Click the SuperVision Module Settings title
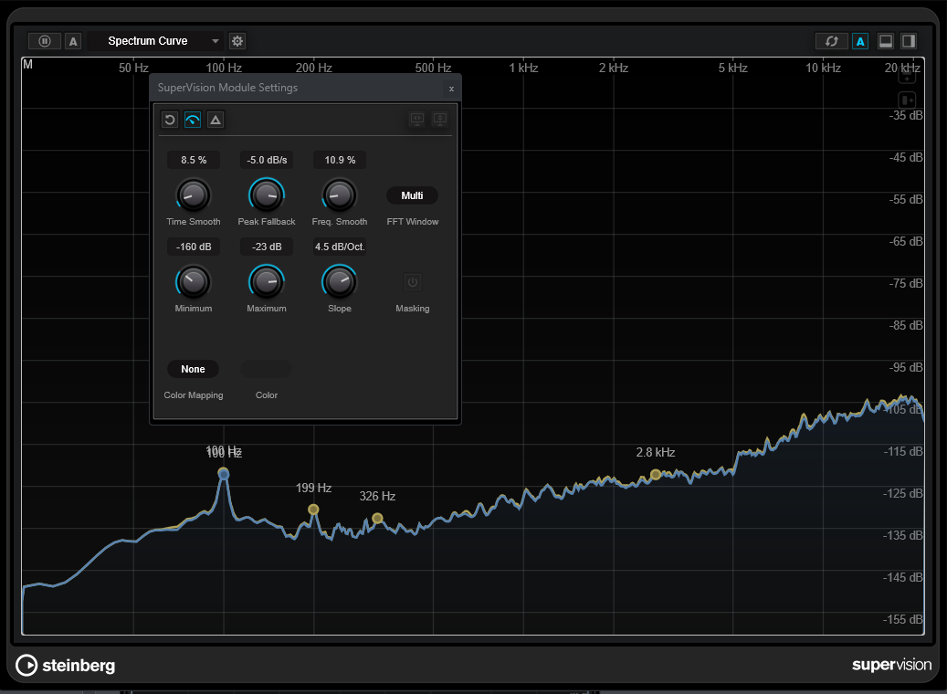The image size is (947, 694). coord(227,88)
